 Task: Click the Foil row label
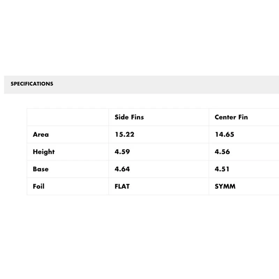coord(39,186)
